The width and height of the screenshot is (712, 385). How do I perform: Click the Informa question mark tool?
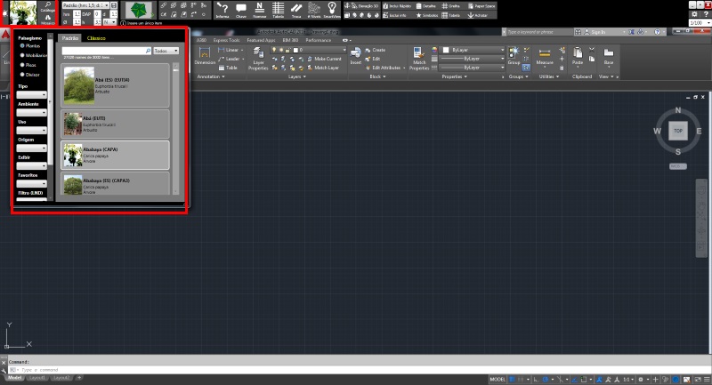[222, 10]
